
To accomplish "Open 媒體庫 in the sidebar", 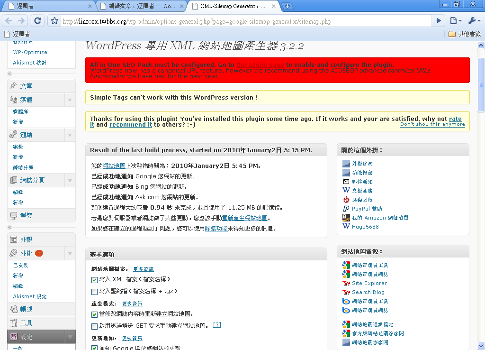I will point(20,111).
